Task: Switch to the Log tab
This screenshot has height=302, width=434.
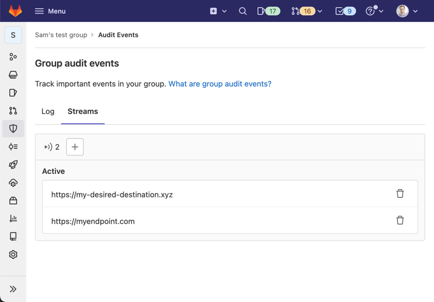Action: click(x=48, y=111)
